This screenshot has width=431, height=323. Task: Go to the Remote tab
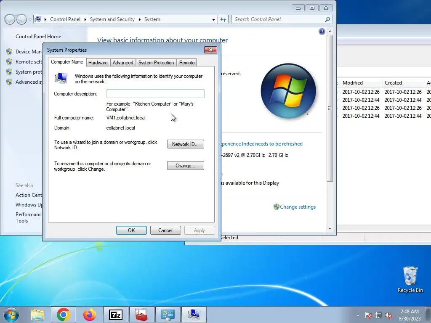tap(187, 63)
